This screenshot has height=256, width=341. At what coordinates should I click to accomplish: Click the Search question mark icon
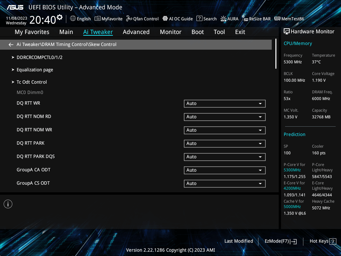(x=199, y=19)
